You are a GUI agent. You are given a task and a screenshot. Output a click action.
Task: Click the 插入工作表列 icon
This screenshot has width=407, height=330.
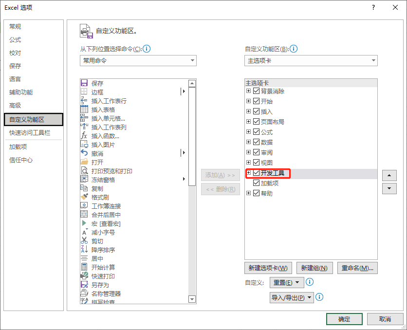tap(84, 127)
